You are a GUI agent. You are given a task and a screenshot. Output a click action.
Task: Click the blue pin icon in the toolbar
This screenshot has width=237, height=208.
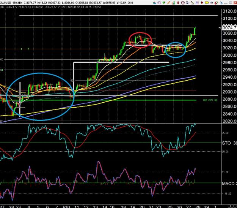(221, 3)
